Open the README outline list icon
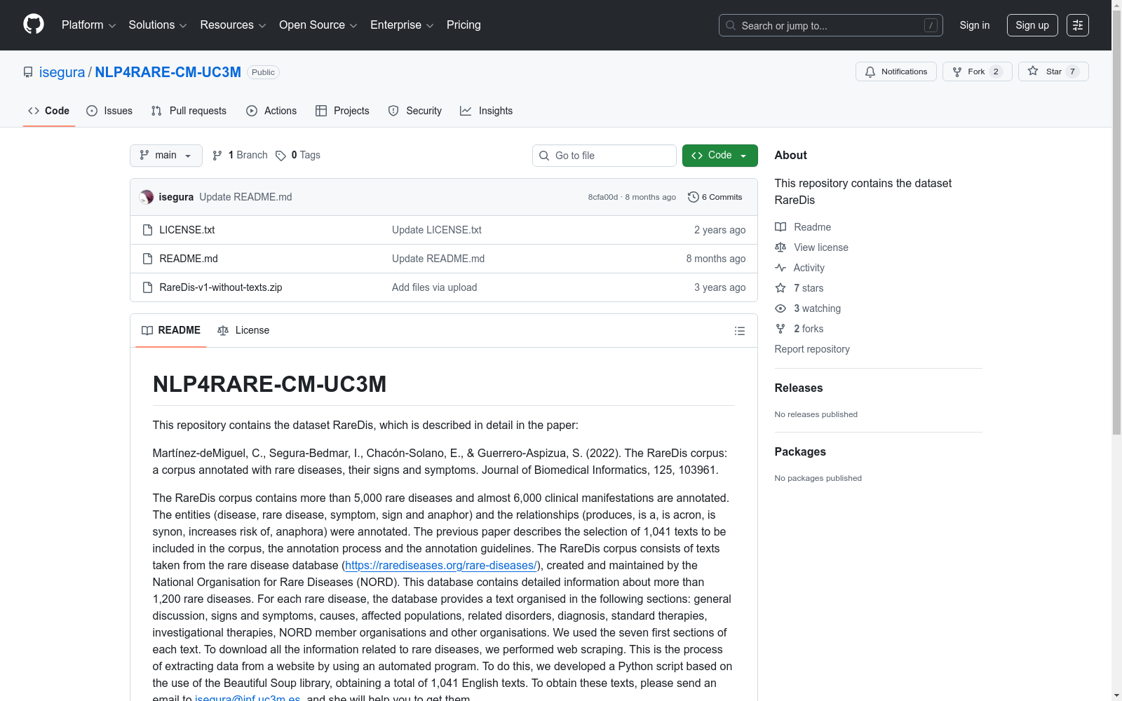Viewport: 1122px width, 701px height. coord(739,331)
